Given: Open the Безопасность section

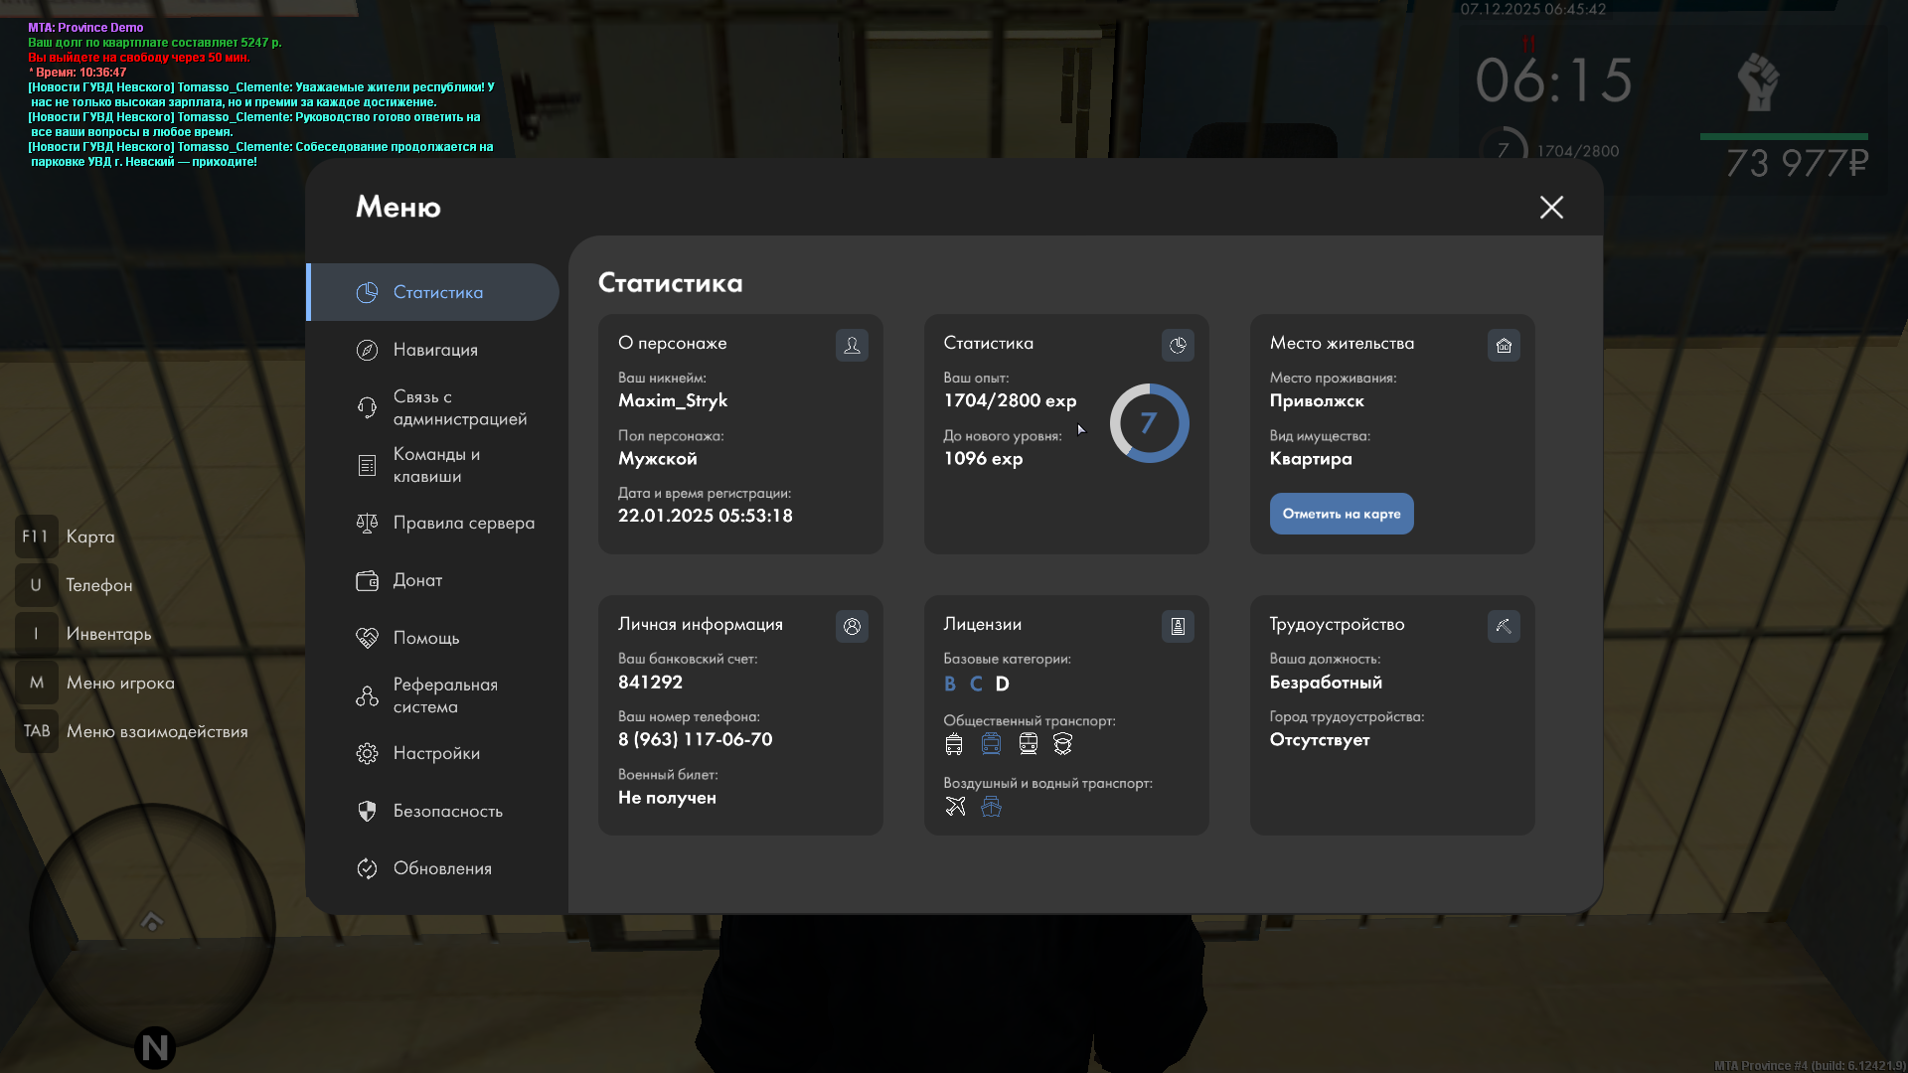Looking at the screenshot, I should (x=447, y=811).
